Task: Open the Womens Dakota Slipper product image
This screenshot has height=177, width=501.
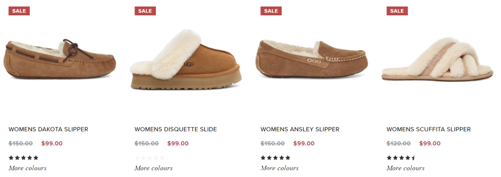Action: pos(60,59)
